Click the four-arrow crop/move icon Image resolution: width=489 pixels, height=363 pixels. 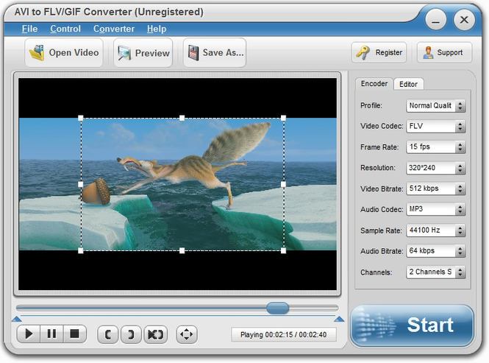point(187,334)
